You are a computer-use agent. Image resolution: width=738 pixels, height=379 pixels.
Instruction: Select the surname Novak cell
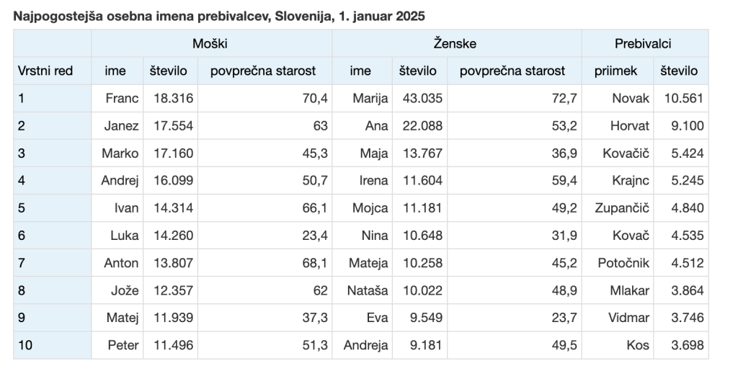click(630, 99)
